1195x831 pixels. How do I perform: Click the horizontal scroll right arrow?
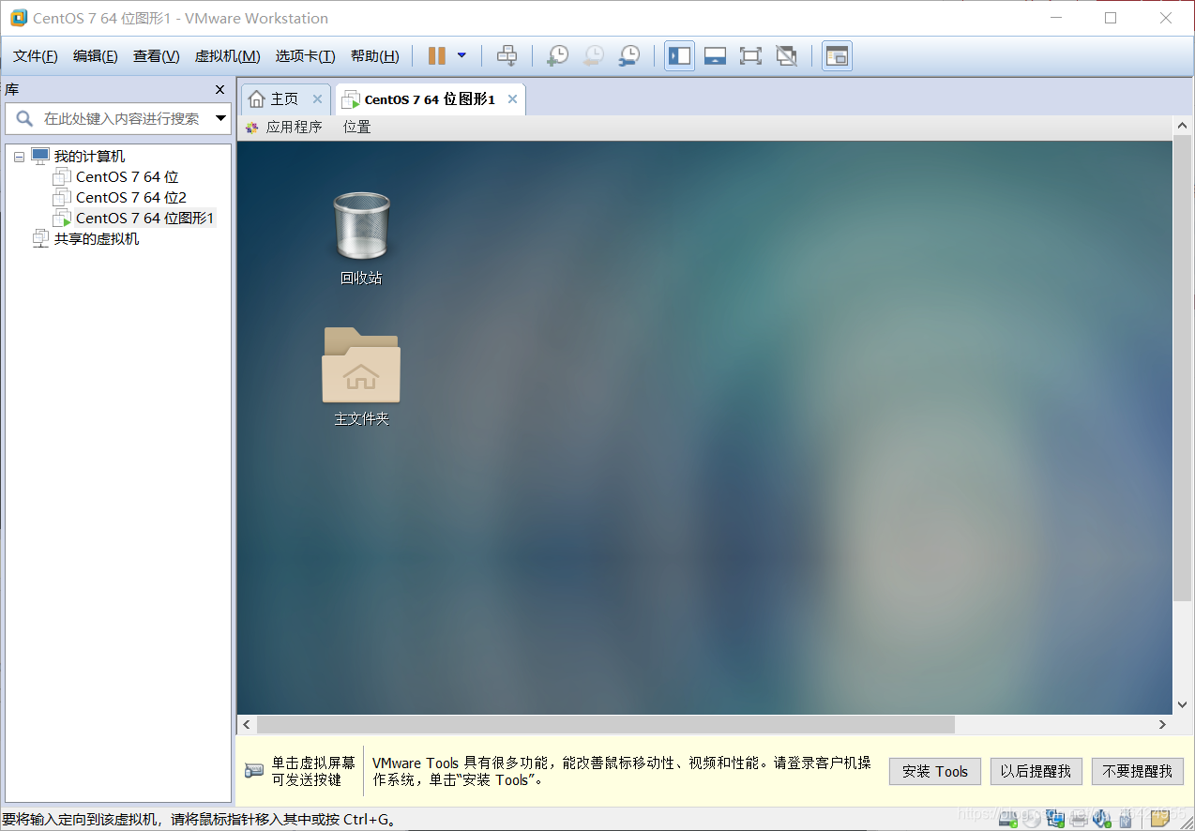click(x=1163, y=725)
